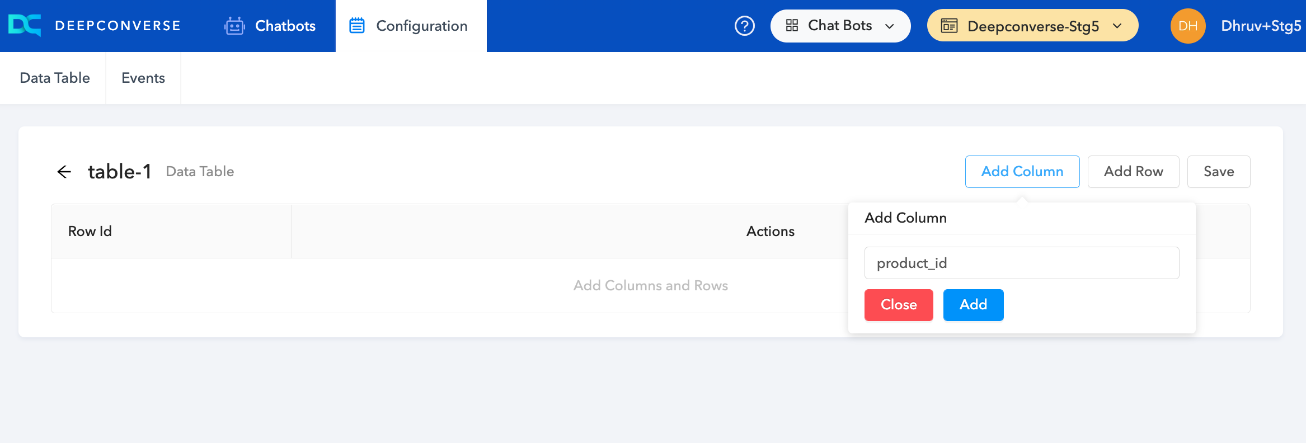
Task: Click the Row Id column header
Action: pyautogui.click(x=90, y=231)
